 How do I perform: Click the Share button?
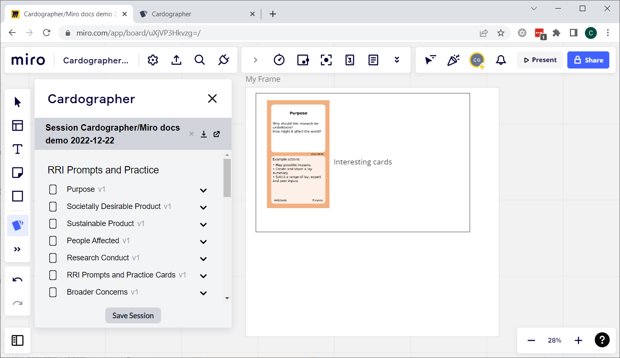[x=588, y=60]
